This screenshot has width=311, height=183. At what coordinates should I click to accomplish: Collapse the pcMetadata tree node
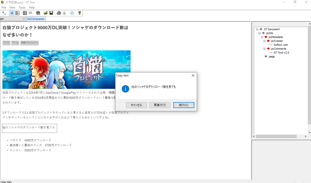click(262, 37)
